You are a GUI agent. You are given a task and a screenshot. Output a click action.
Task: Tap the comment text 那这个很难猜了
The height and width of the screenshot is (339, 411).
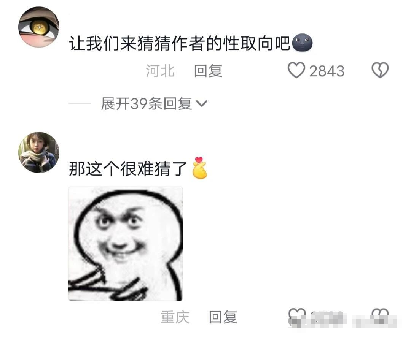point(128,168)
